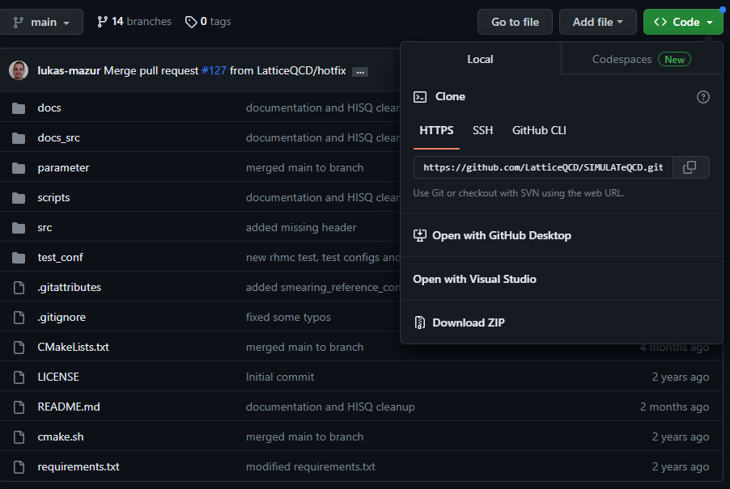Open the docs_src folder
Image resolution: width=730 pixels, height=489 pixels.
[58, 138]
